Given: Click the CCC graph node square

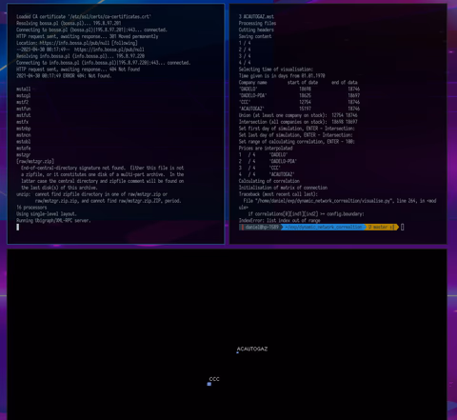Looking at the screenshot, I should pos(209,384).
